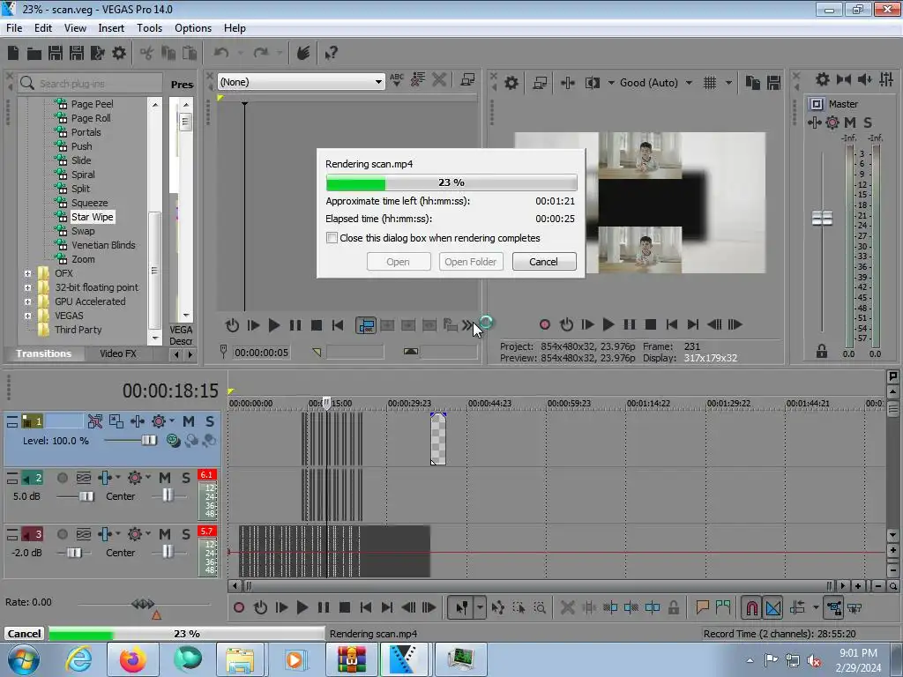Screen dimensions: 903x677
Task: Open the Insert menu
Action: (x=111, y=27)
